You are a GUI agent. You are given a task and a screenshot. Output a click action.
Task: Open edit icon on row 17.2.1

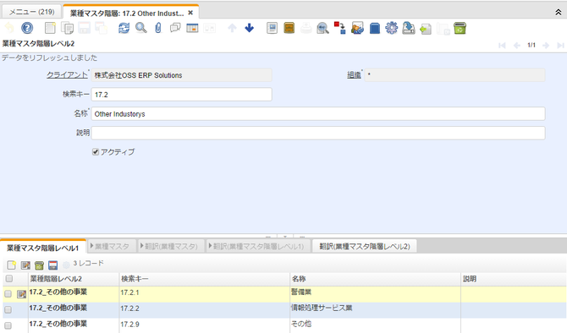[x=21, y=294]
